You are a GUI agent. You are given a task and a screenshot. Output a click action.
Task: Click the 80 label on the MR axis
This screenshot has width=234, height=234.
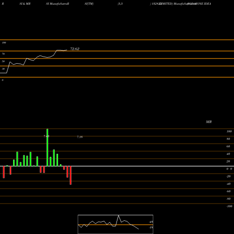(x=228, y=139)
